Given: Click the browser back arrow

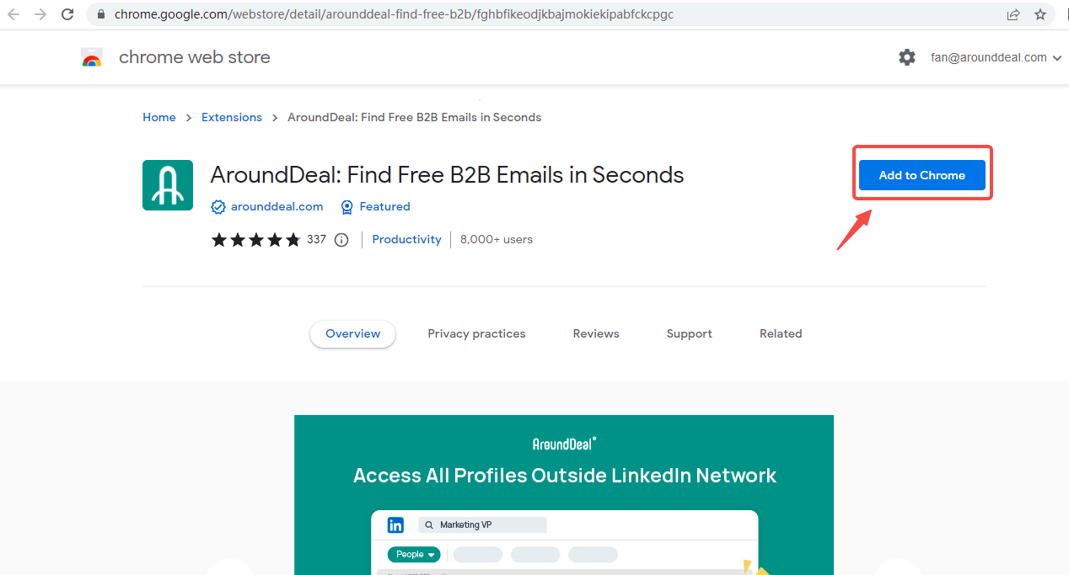Looking at the screenshot, I should click(x=14, y=14).
